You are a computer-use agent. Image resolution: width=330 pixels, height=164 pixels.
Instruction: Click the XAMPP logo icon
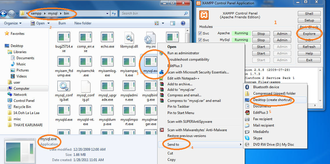pos(204,15)
